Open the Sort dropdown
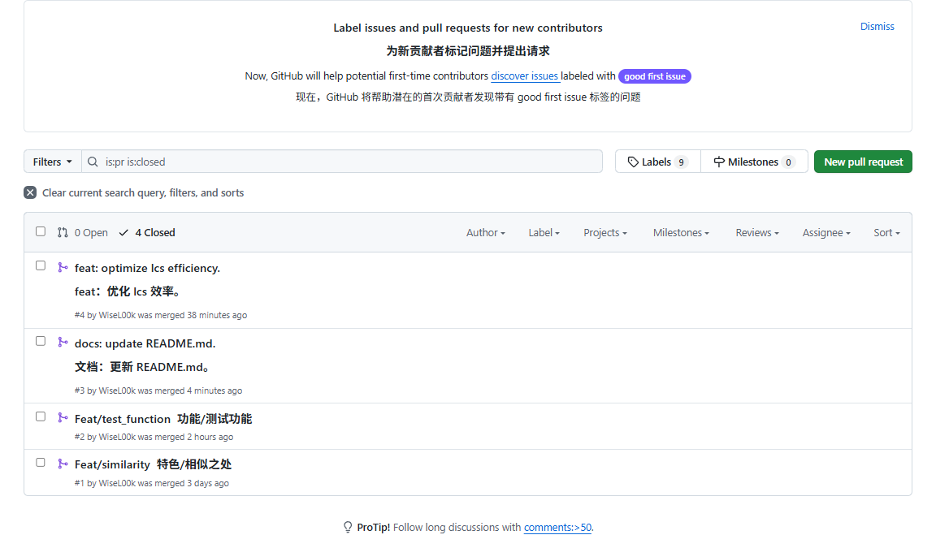The width and height of the screenshot is (936, 535). click(x=886, y=232)
